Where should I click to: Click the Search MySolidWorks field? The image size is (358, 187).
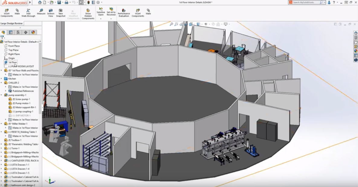(x=305, y=2)
